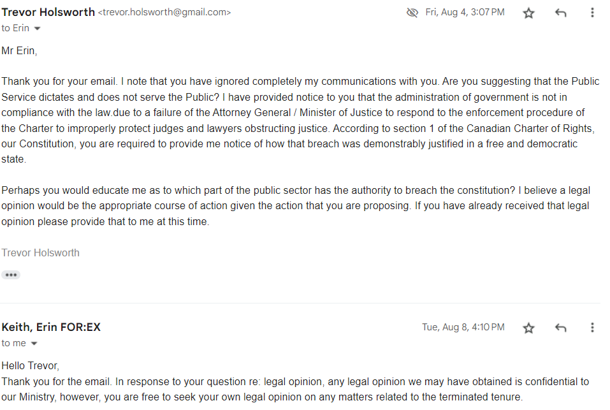610x410 pixels.
Task: Click the trevor.holsworth@gmail.com address
Action: pyautogui.click(x=164, y=13)
